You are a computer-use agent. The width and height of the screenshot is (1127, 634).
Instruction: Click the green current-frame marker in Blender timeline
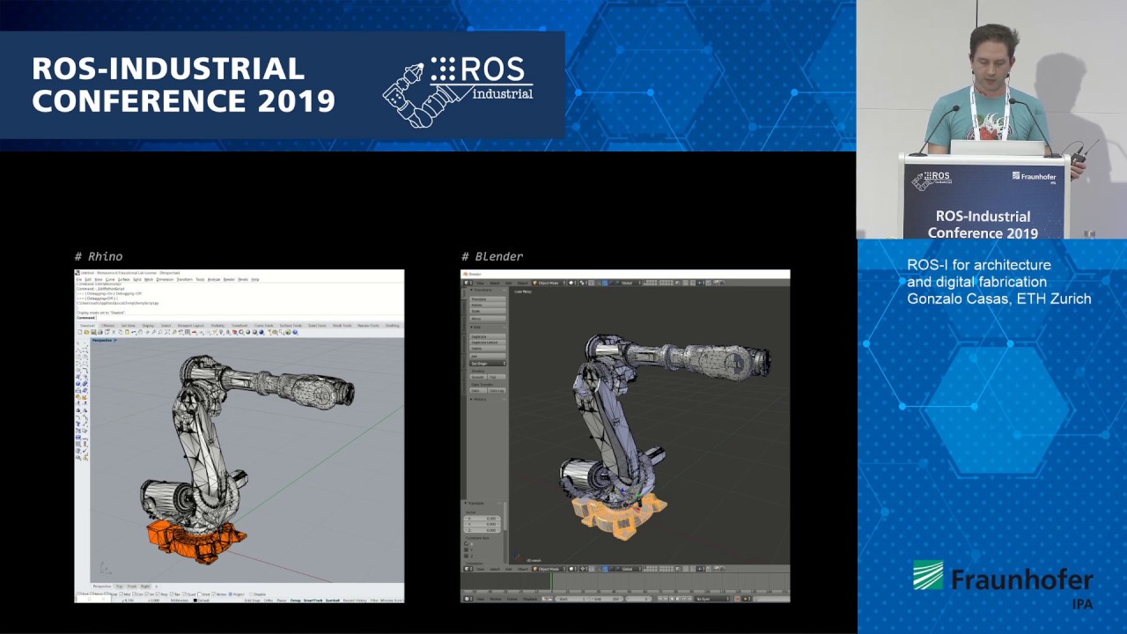551,581
